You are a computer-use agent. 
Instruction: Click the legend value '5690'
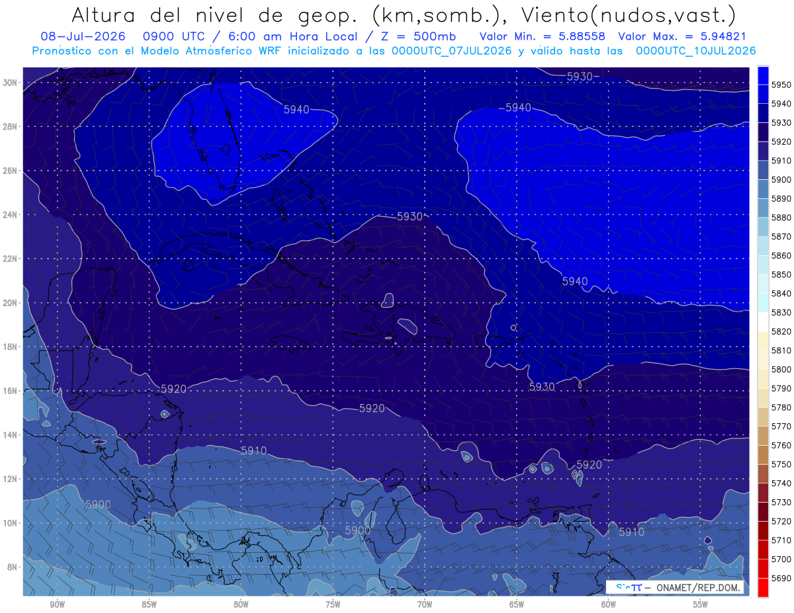pos(781,578)
